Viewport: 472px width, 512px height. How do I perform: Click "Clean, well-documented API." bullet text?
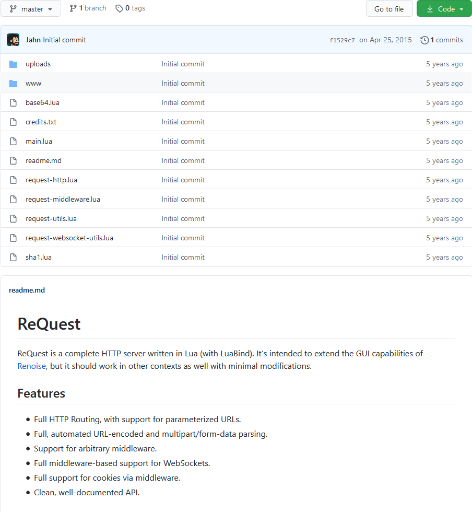(87, 492)
